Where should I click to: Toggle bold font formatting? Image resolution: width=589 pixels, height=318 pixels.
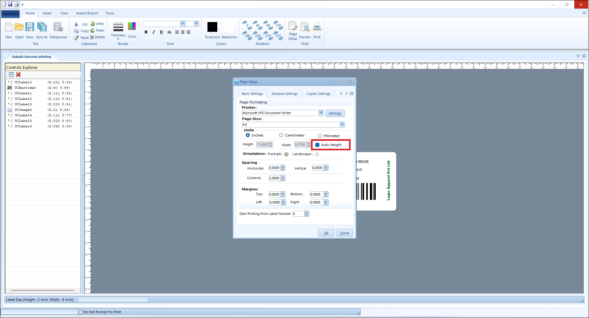tap(146, 32)
